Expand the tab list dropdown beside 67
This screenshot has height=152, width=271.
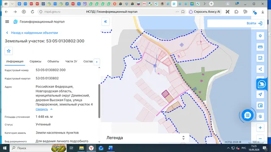click(12, 4)
